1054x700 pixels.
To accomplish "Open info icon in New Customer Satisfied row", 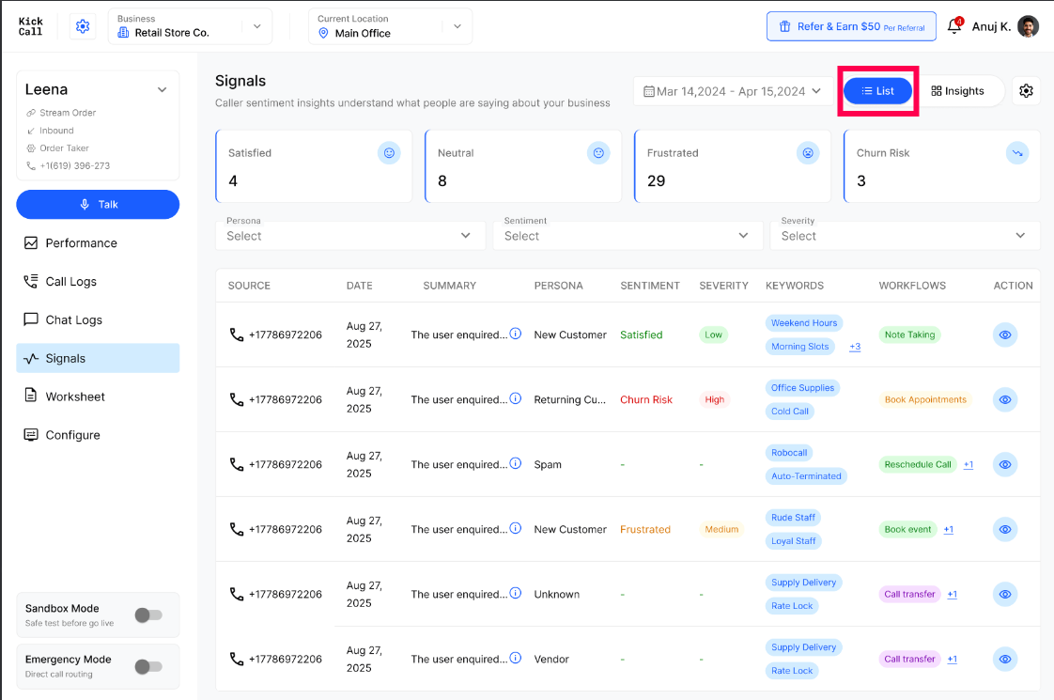I will (x=516, y=334).
